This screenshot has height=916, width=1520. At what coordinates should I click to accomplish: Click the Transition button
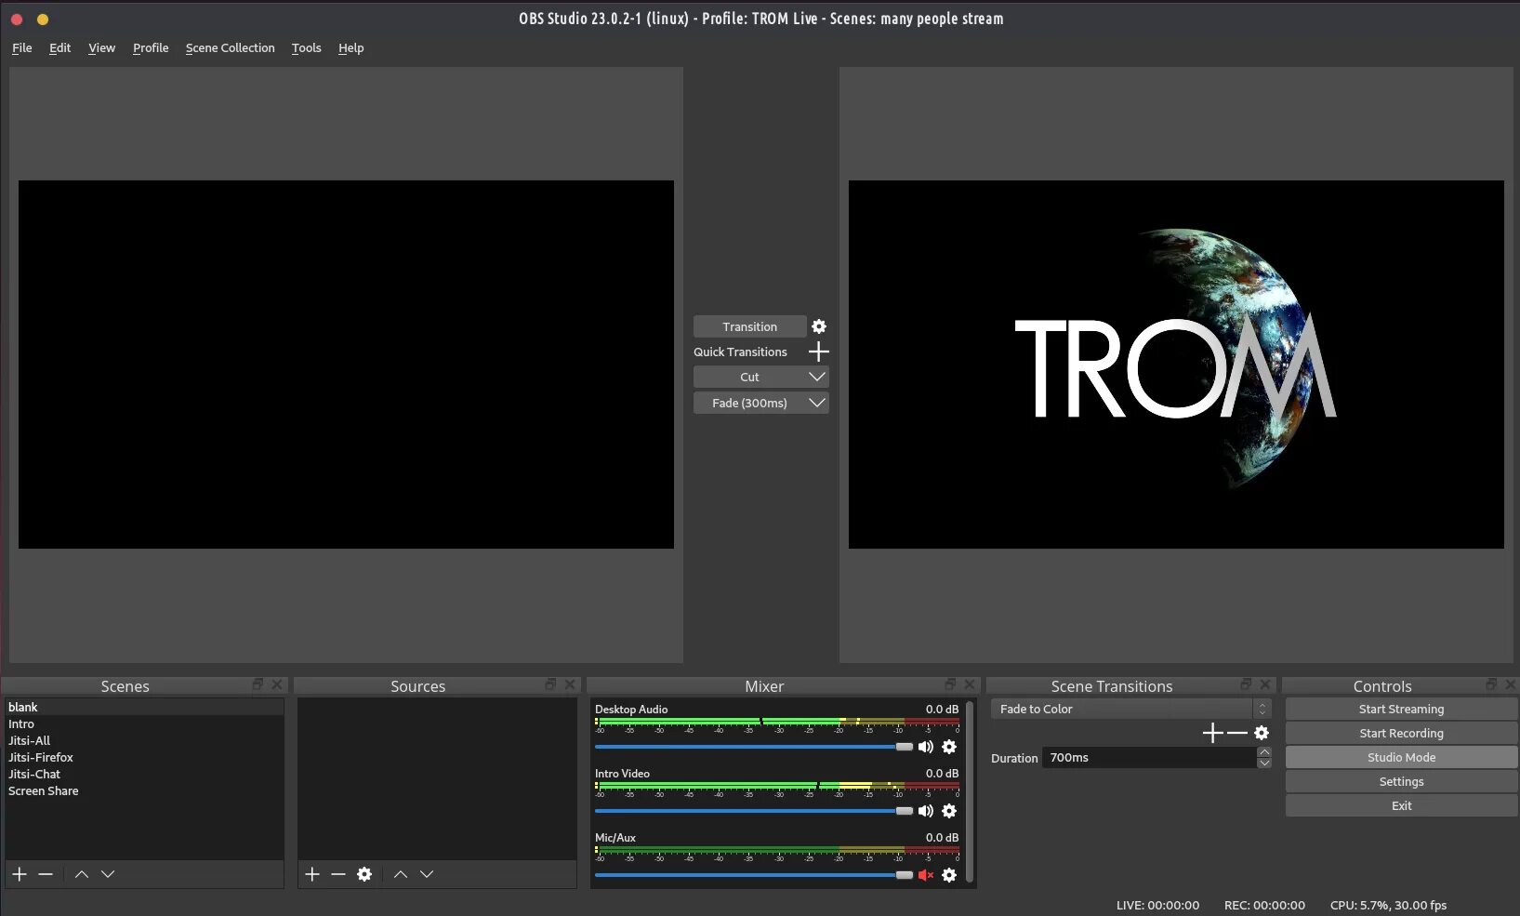point(749,326)
